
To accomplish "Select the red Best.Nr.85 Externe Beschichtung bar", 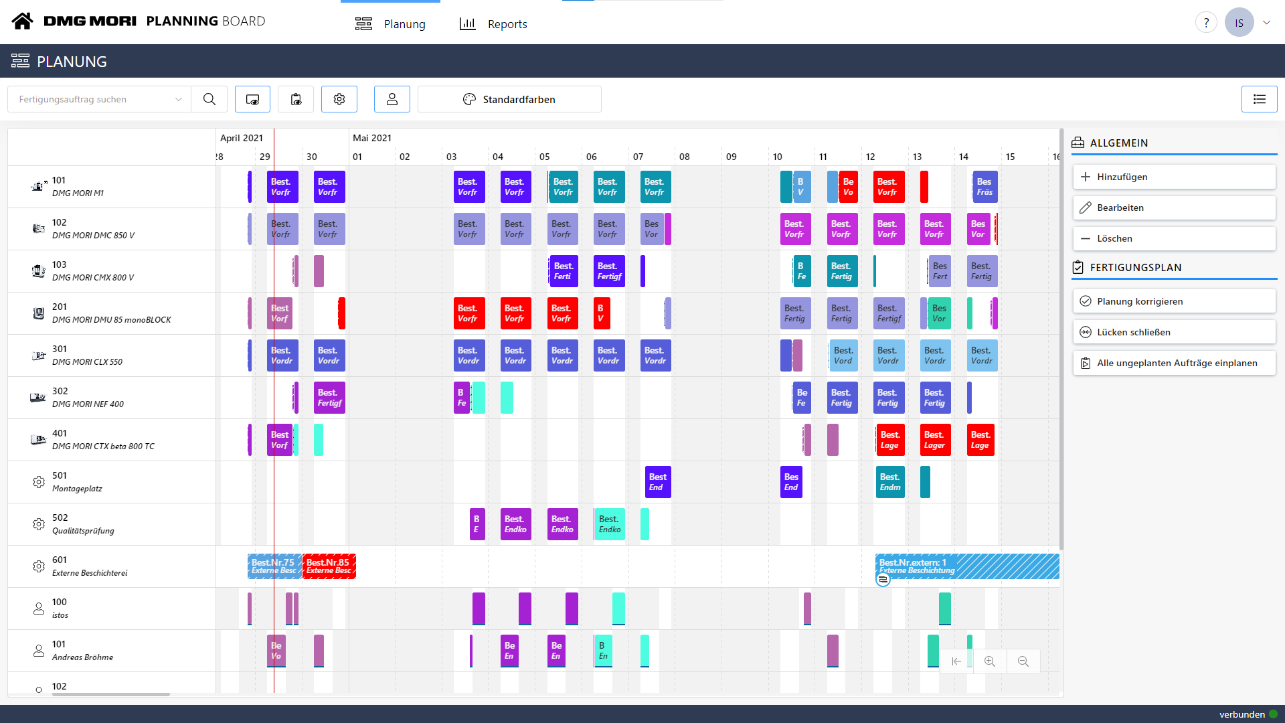I will (x=329, y=566).
